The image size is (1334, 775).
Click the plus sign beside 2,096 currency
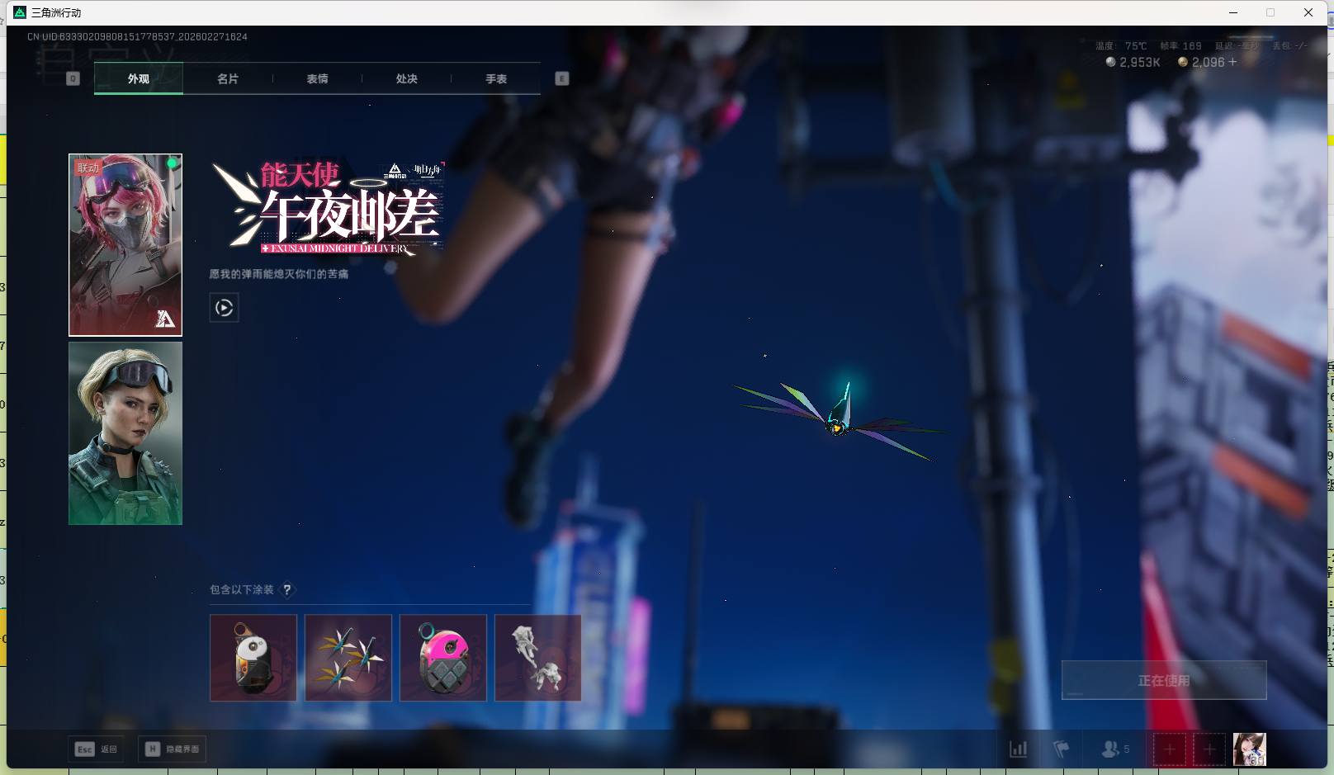click(1232, 62)
